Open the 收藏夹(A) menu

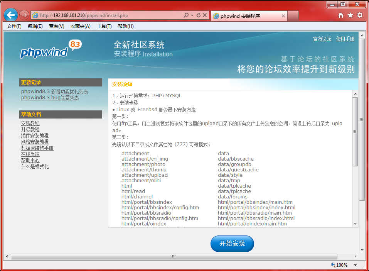point(81,26)
